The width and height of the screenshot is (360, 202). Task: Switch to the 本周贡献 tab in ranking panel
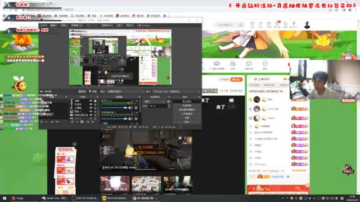pos(269,85)
